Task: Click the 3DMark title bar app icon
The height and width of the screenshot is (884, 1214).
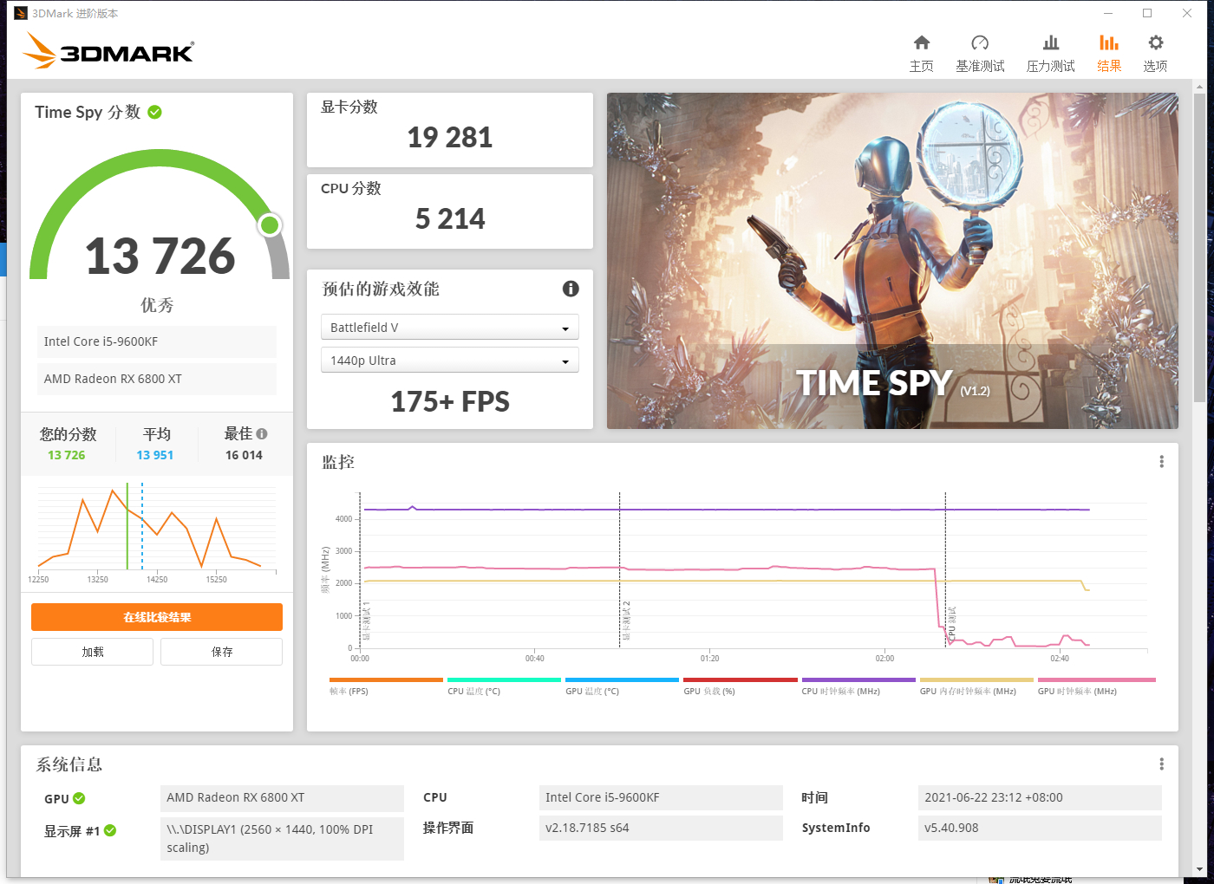Action: [21, 13]
